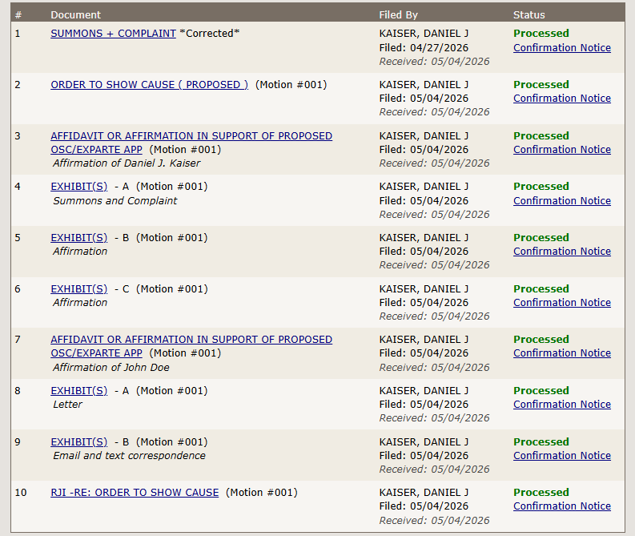This screenshot has height=536, width=635.
Task: Click the Filed By column header
Action: click(399, 15)
